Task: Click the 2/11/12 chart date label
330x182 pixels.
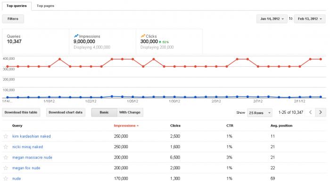Action: [299, 101]
